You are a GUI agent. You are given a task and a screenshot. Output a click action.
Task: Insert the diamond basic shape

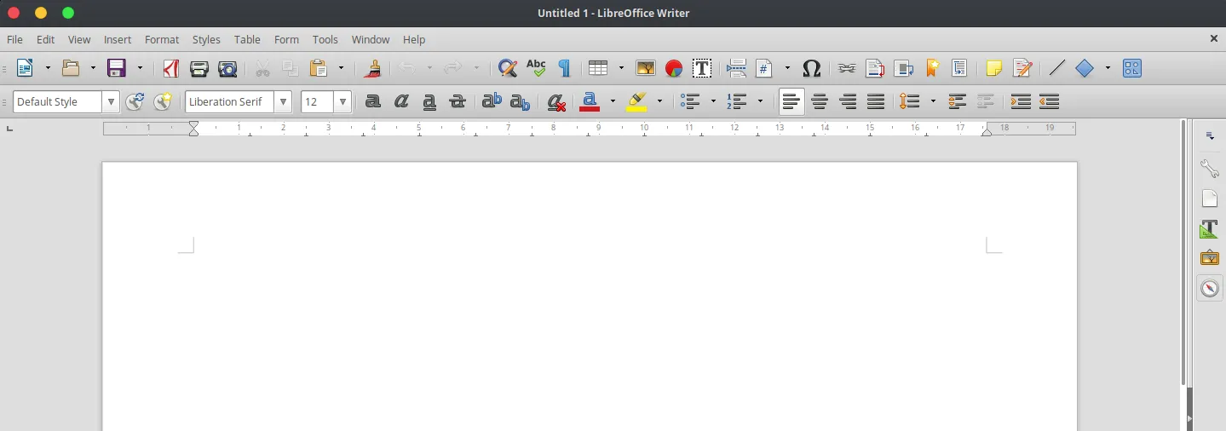click(x=1085, y=68)
